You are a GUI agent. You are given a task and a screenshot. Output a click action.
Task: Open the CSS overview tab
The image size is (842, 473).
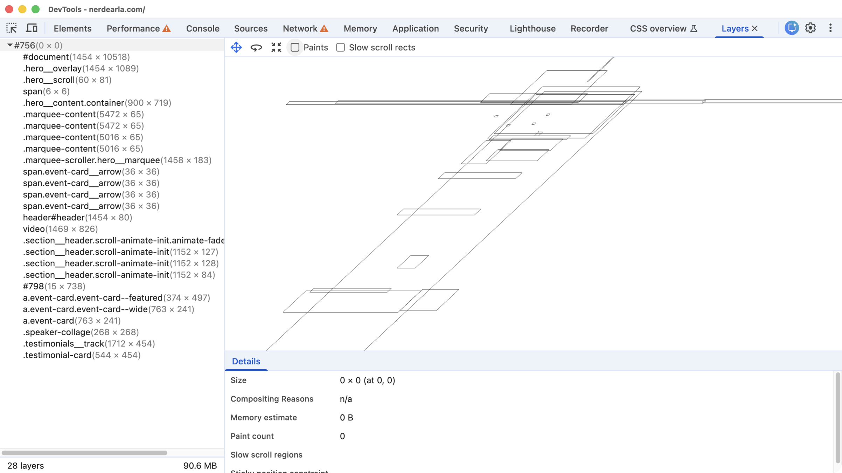tap(658, 28)
